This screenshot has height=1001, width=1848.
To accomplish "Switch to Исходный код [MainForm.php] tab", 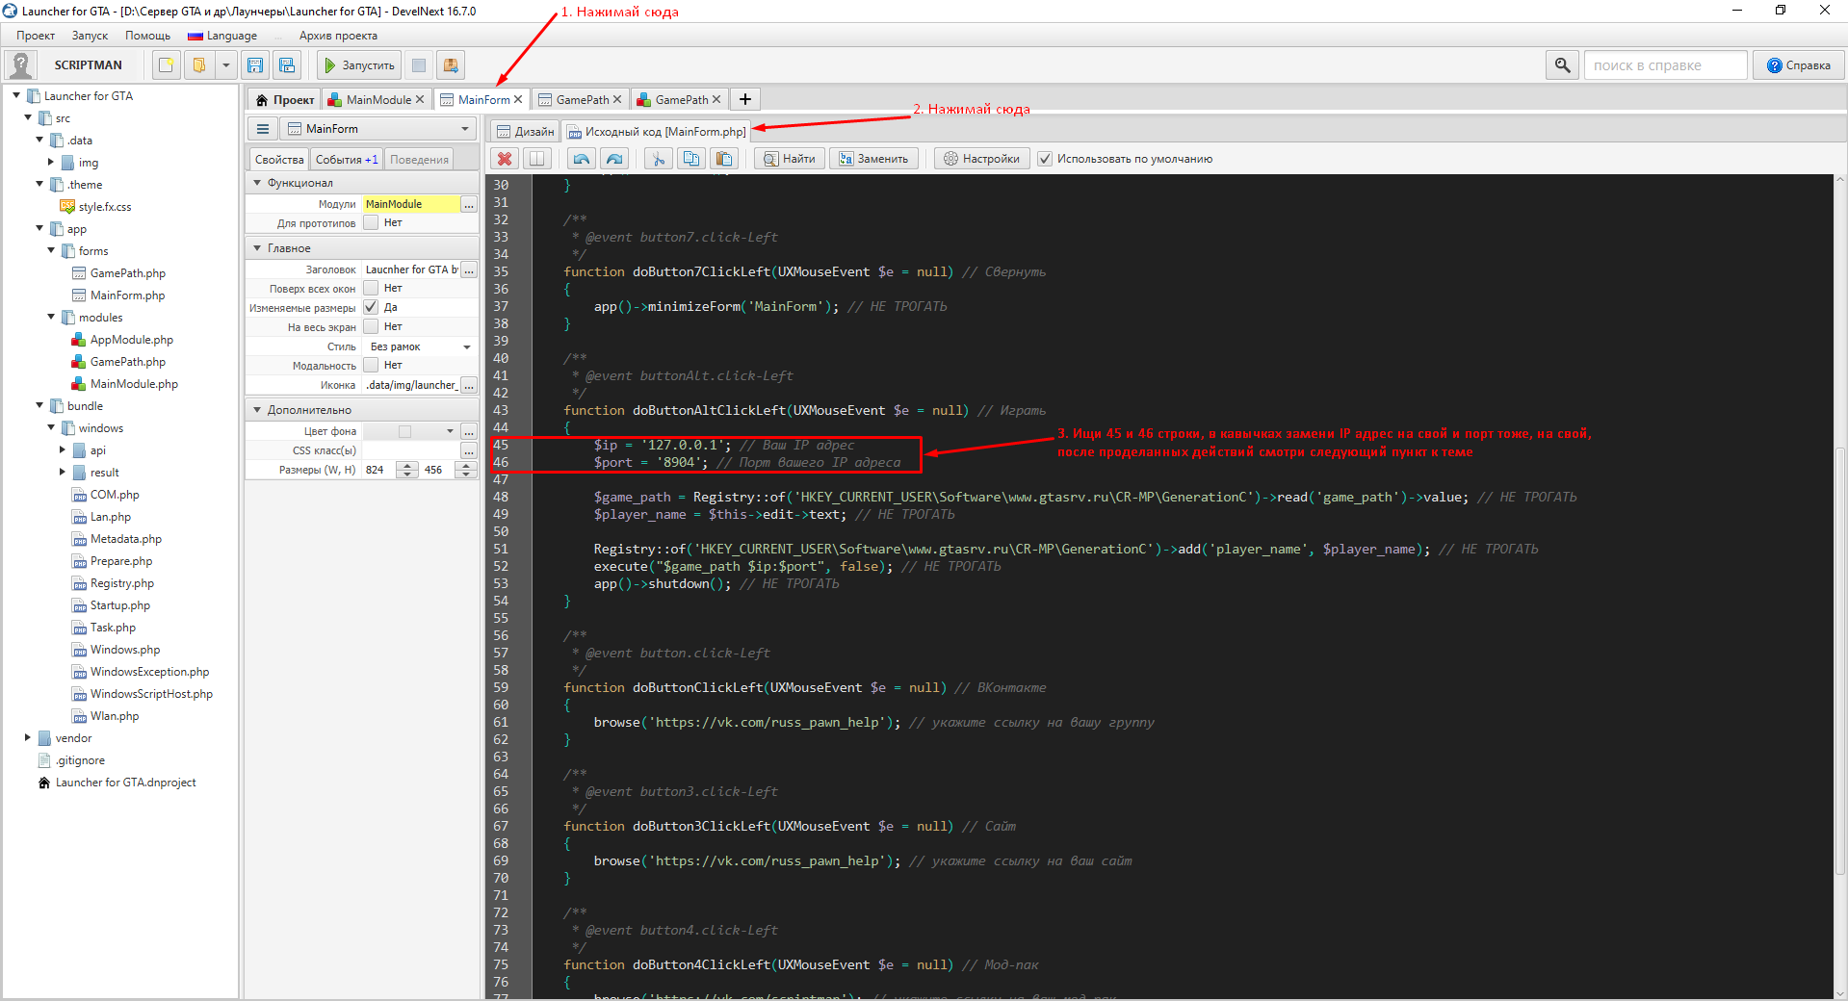I will tap(656, 131).
